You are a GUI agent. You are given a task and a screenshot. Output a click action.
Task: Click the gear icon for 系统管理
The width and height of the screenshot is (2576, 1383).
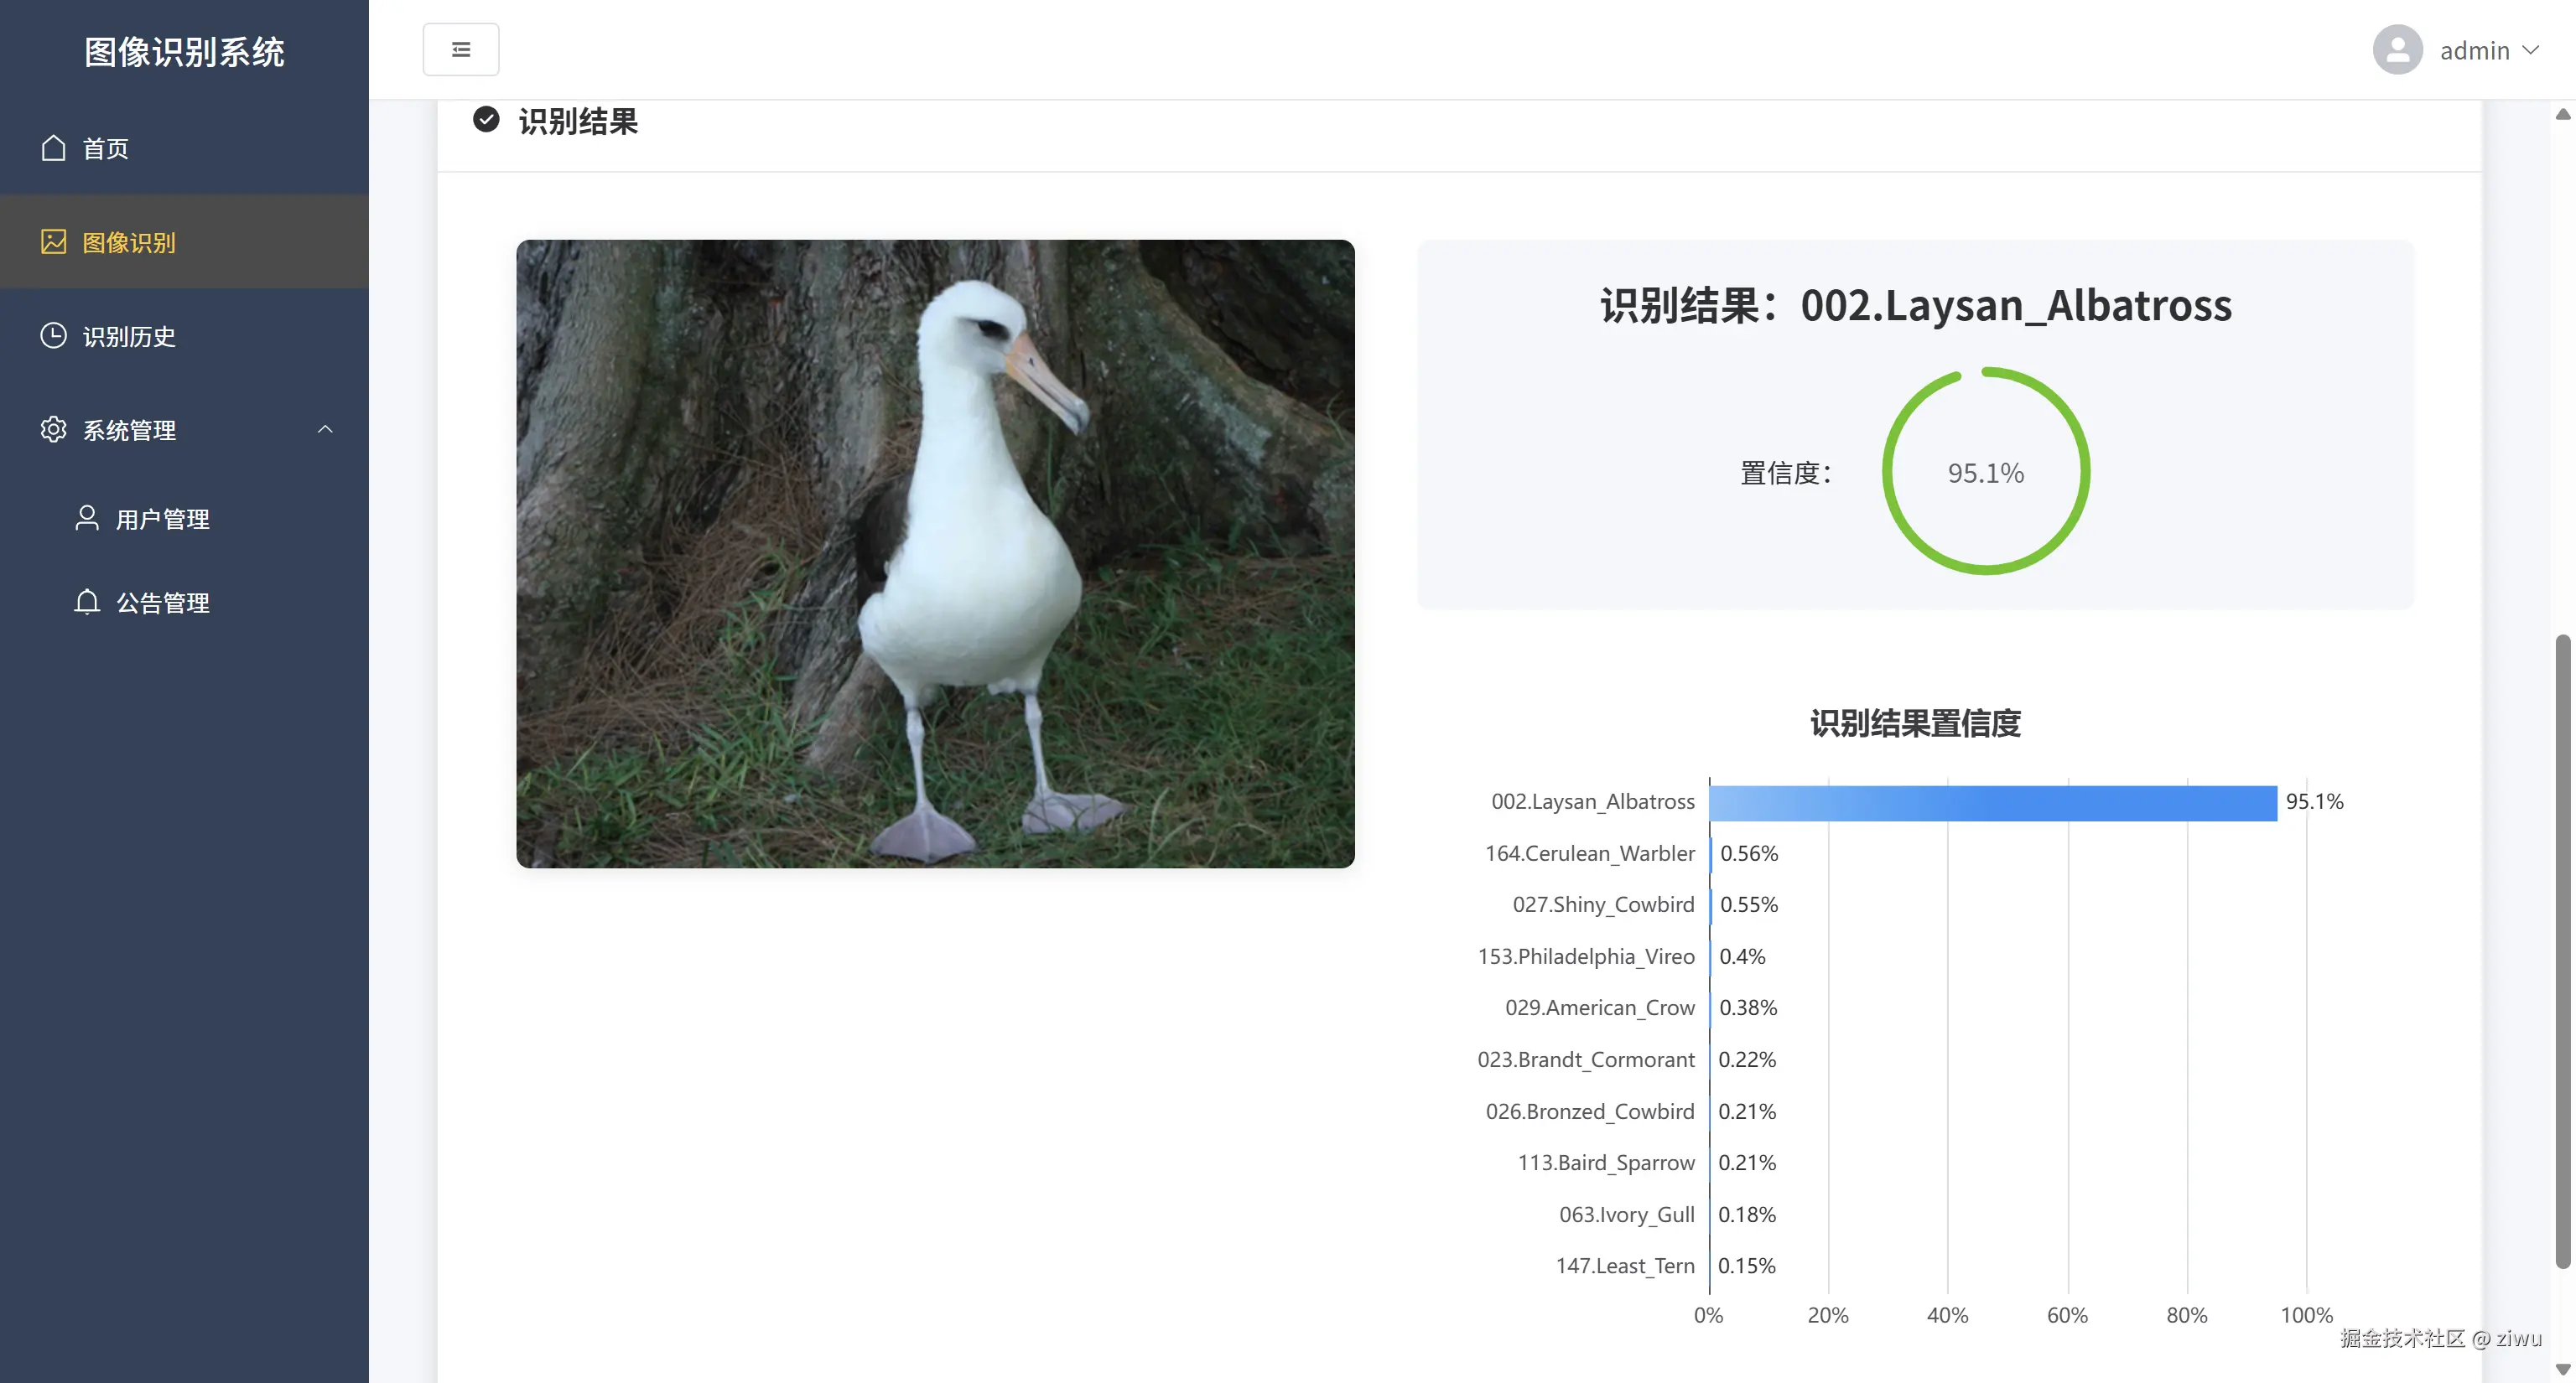pos(53,430)
